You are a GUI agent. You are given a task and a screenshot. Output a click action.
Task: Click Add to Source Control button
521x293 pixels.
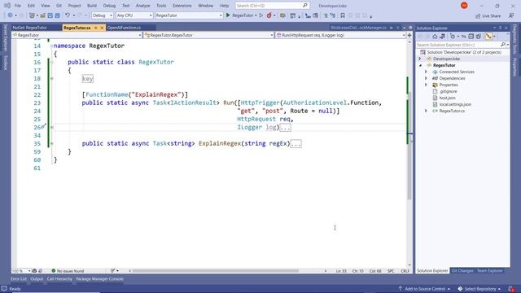click(424, 289)
